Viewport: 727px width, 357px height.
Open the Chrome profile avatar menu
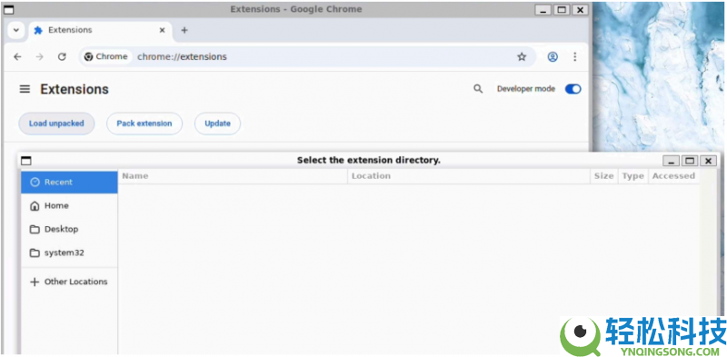tap(553, 56)
